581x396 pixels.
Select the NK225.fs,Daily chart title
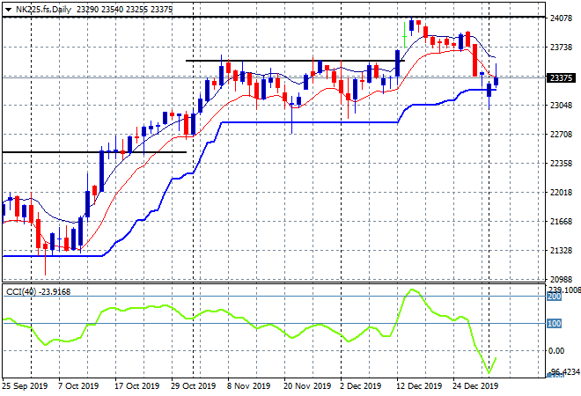point(43,10)
